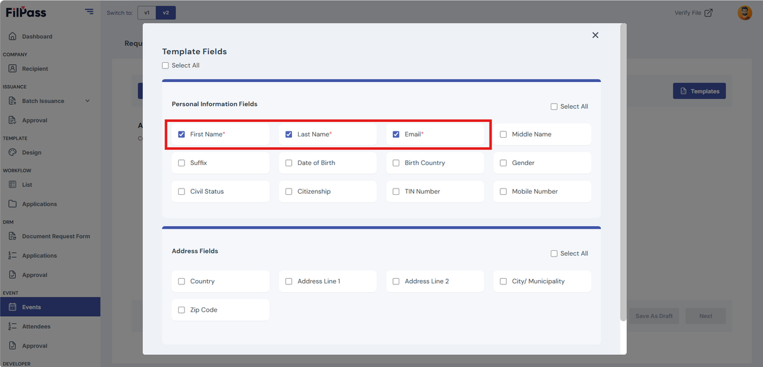This screenshot has width=763, height=367.
Task: Close the Template Fields dialog
Action: pyautogui.click(x=595, y=35)
